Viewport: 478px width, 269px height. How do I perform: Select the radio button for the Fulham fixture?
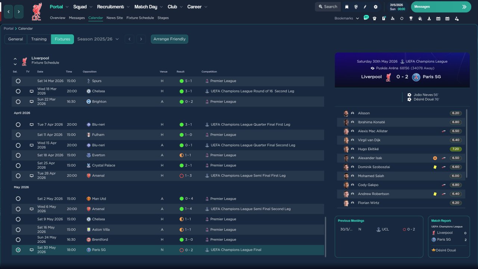(x=18, y=135)
